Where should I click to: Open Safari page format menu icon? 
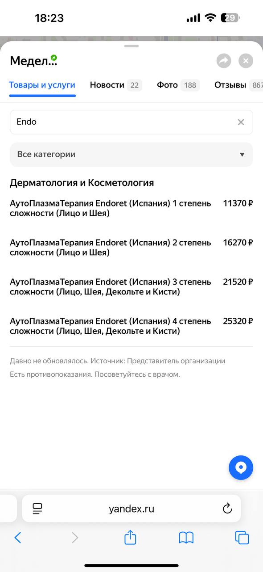[x=37, y=509]
